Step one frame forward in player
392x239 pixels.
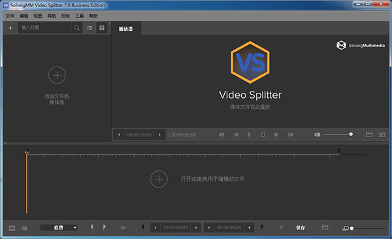pyautogui.click(x=276, y=135)
